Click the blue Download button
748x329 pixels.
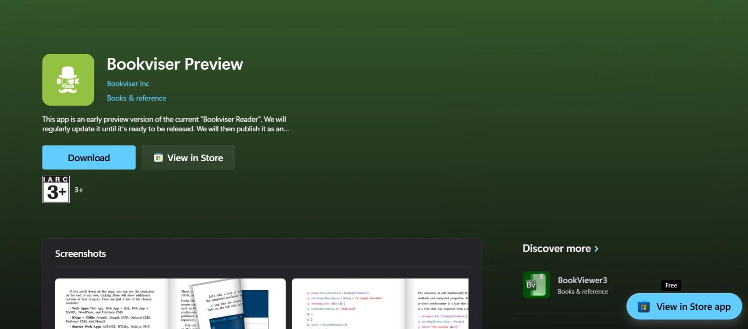coord(89,157)
